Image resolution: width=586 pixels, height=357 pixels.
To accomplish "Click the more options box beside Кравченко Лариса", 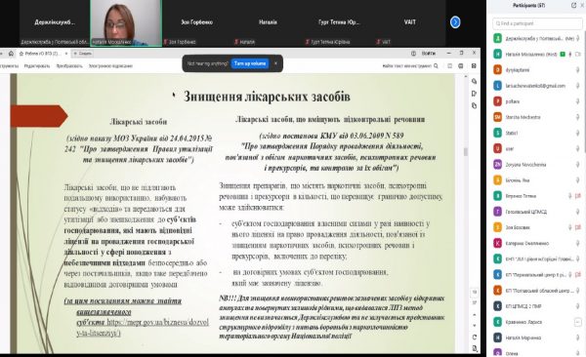I will pos(578,322).
